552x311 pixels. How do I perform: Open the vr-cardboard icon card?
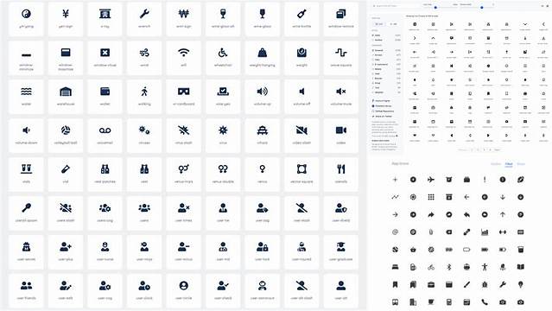click(183, 97)
